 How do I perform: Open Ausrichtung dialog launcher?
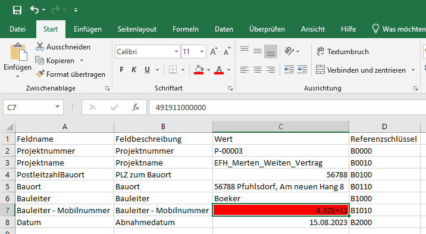pos(415,88)
